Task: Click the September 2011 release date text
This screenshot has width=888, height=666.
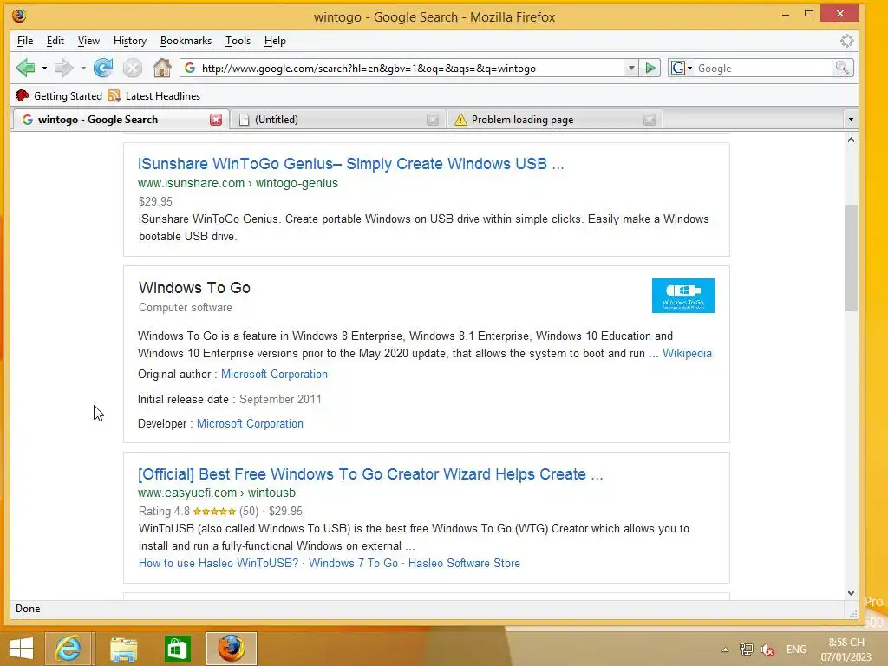Action: click(280, 399)
